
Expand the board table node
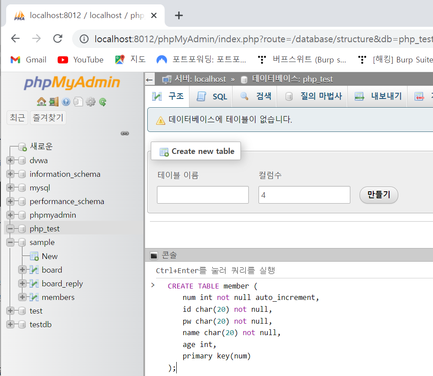[22, 270]
